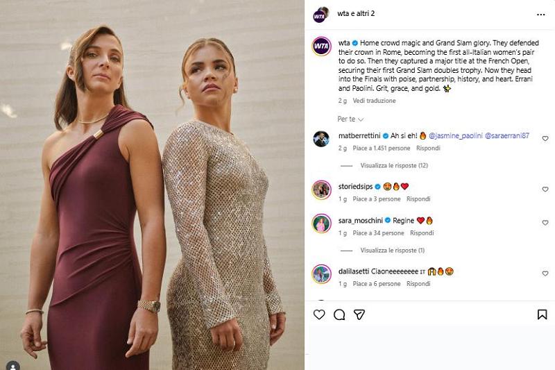
Task: Open the comment bubble icon
Action: point(339,314)
